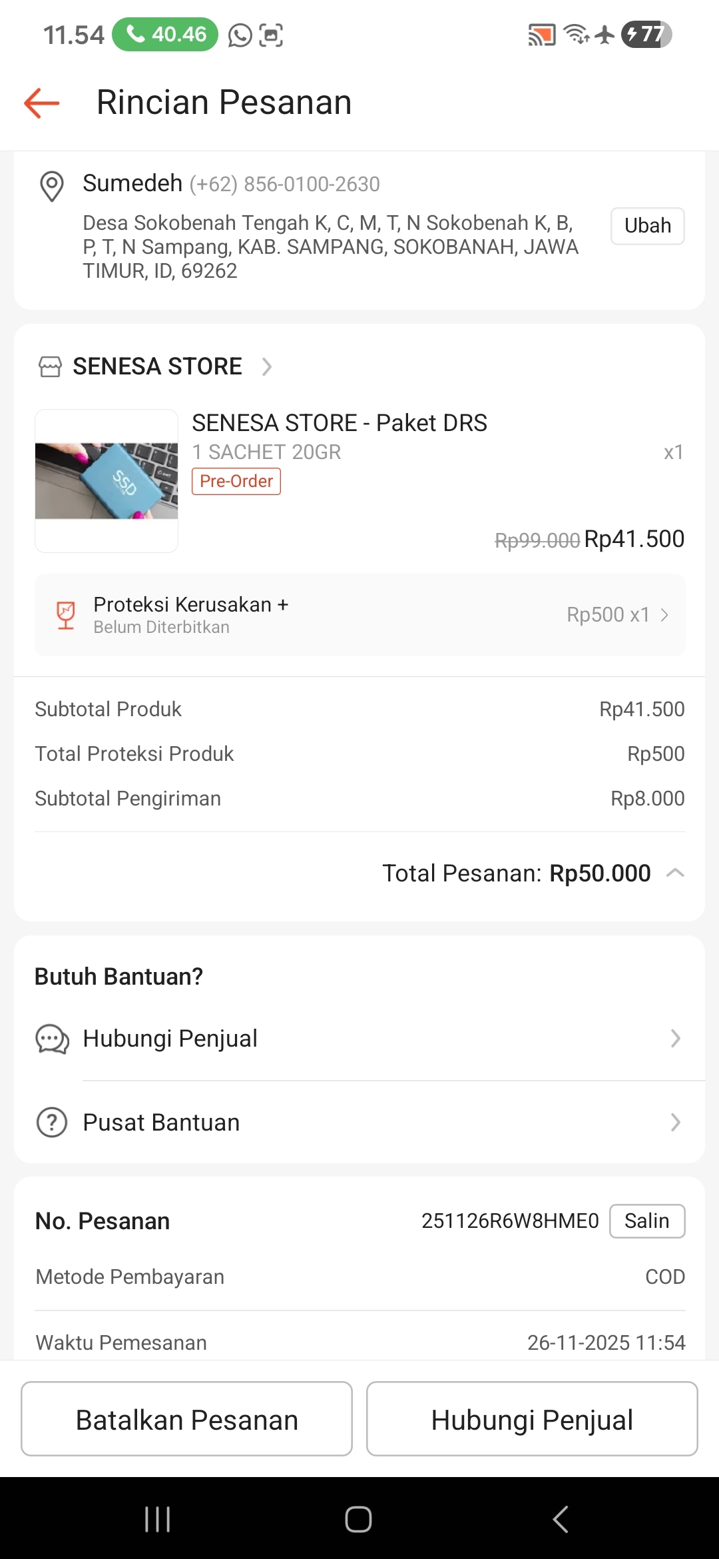Tap the shop icon beside SENESA STORE
719x1559 pixels.
coord(50,366)
